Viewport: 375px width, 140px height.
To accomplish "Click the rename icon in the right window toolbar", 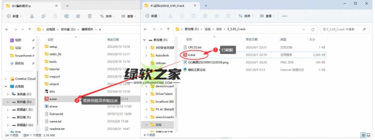I will pos(205,16).
